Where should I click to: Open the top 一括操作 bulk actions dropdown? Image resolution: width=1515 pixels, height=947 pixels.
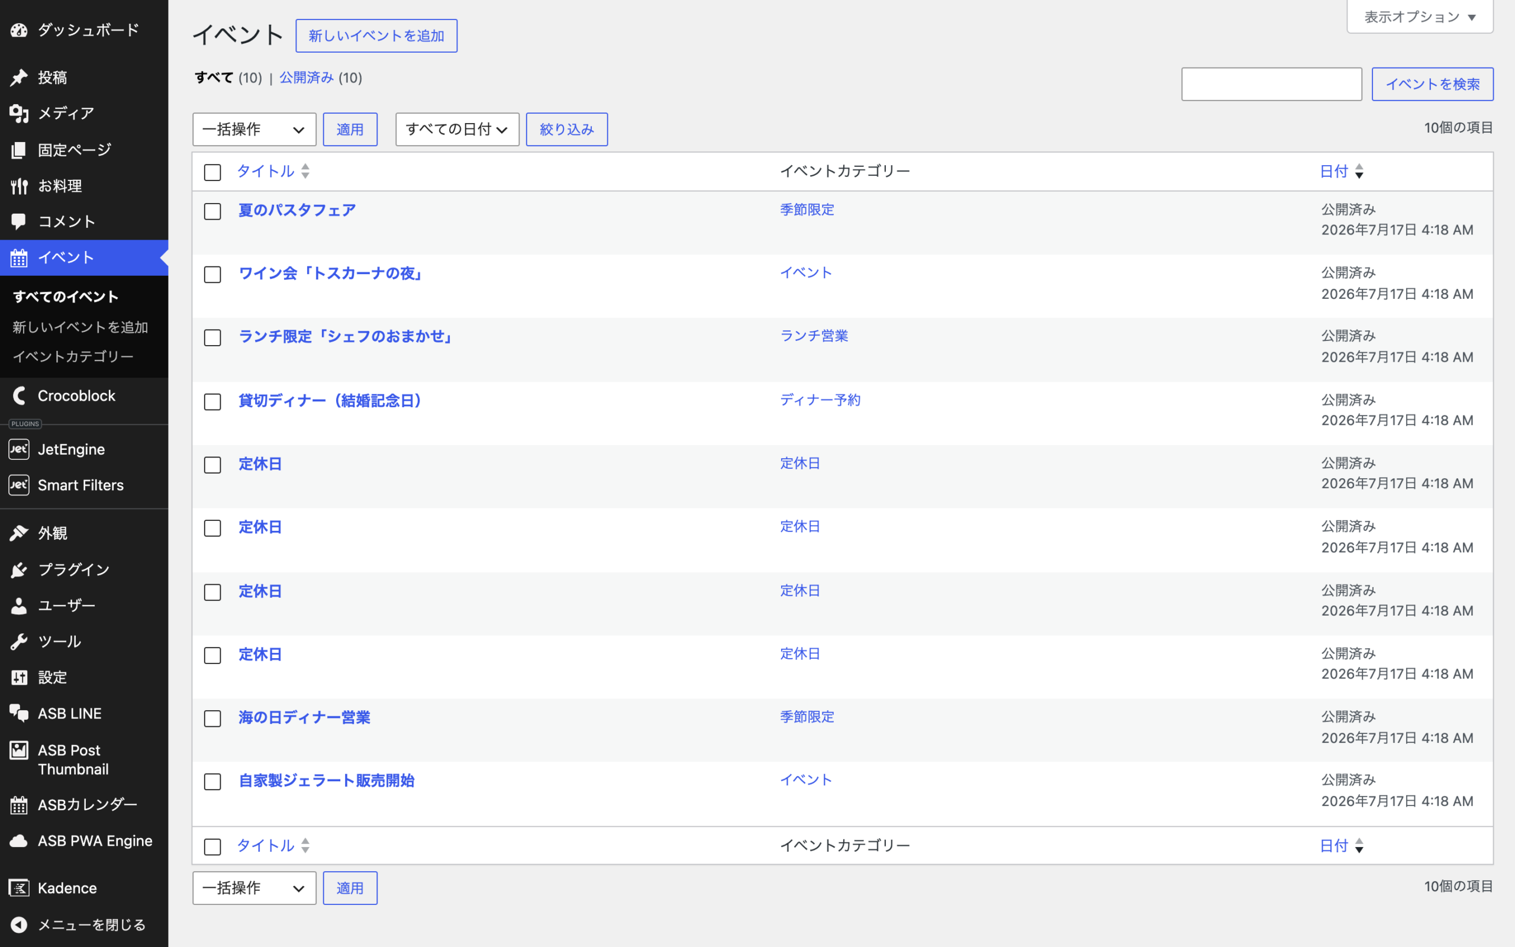coord(254,130)
